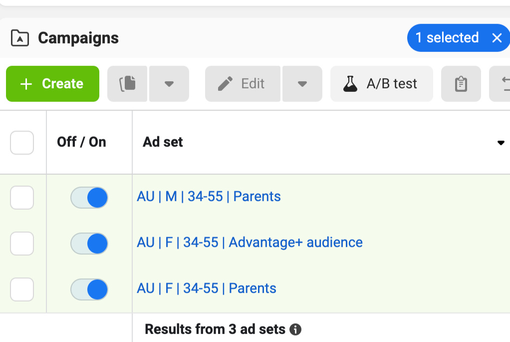Disable the AU | F | 34-55 | Parents ad set
Image resolution: width=510 pixels, height=342 pixels.
pyautogui.click(x=89, y=290)
